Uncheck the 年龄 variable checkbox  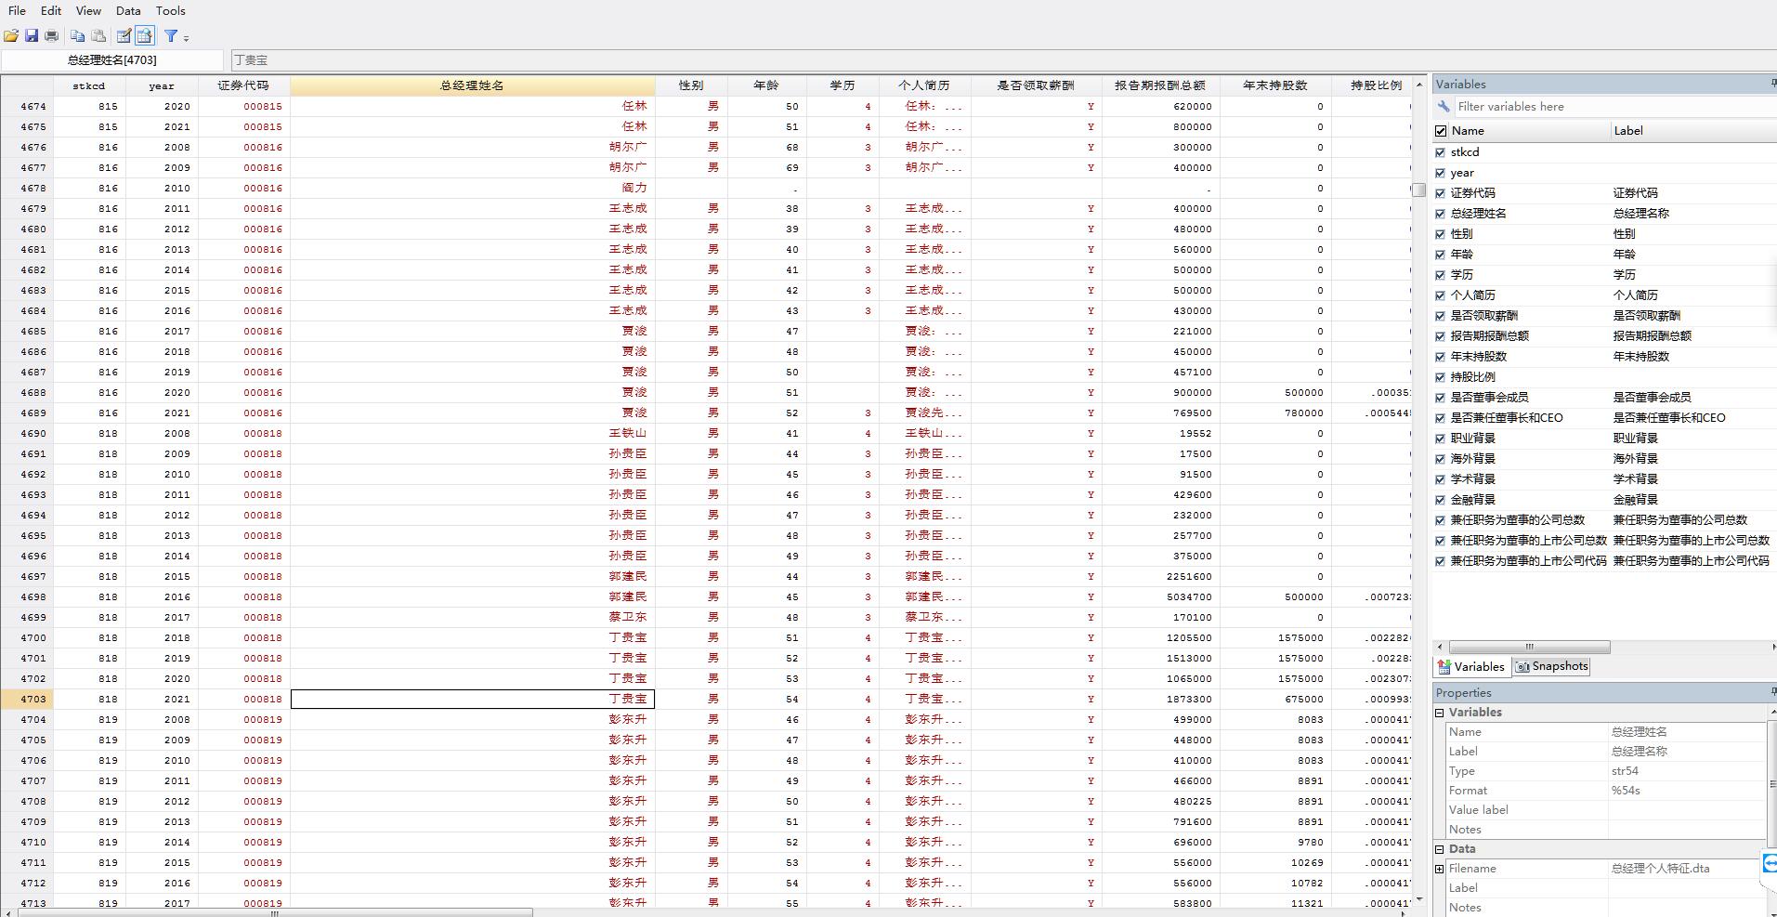[x=1441, y=255]
